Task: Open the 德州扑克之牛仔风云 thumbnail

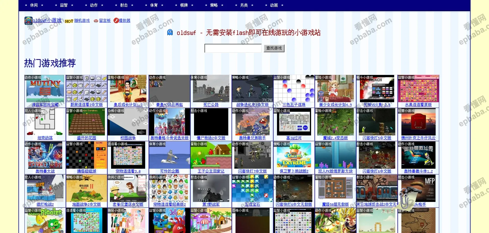Action: 418,122
